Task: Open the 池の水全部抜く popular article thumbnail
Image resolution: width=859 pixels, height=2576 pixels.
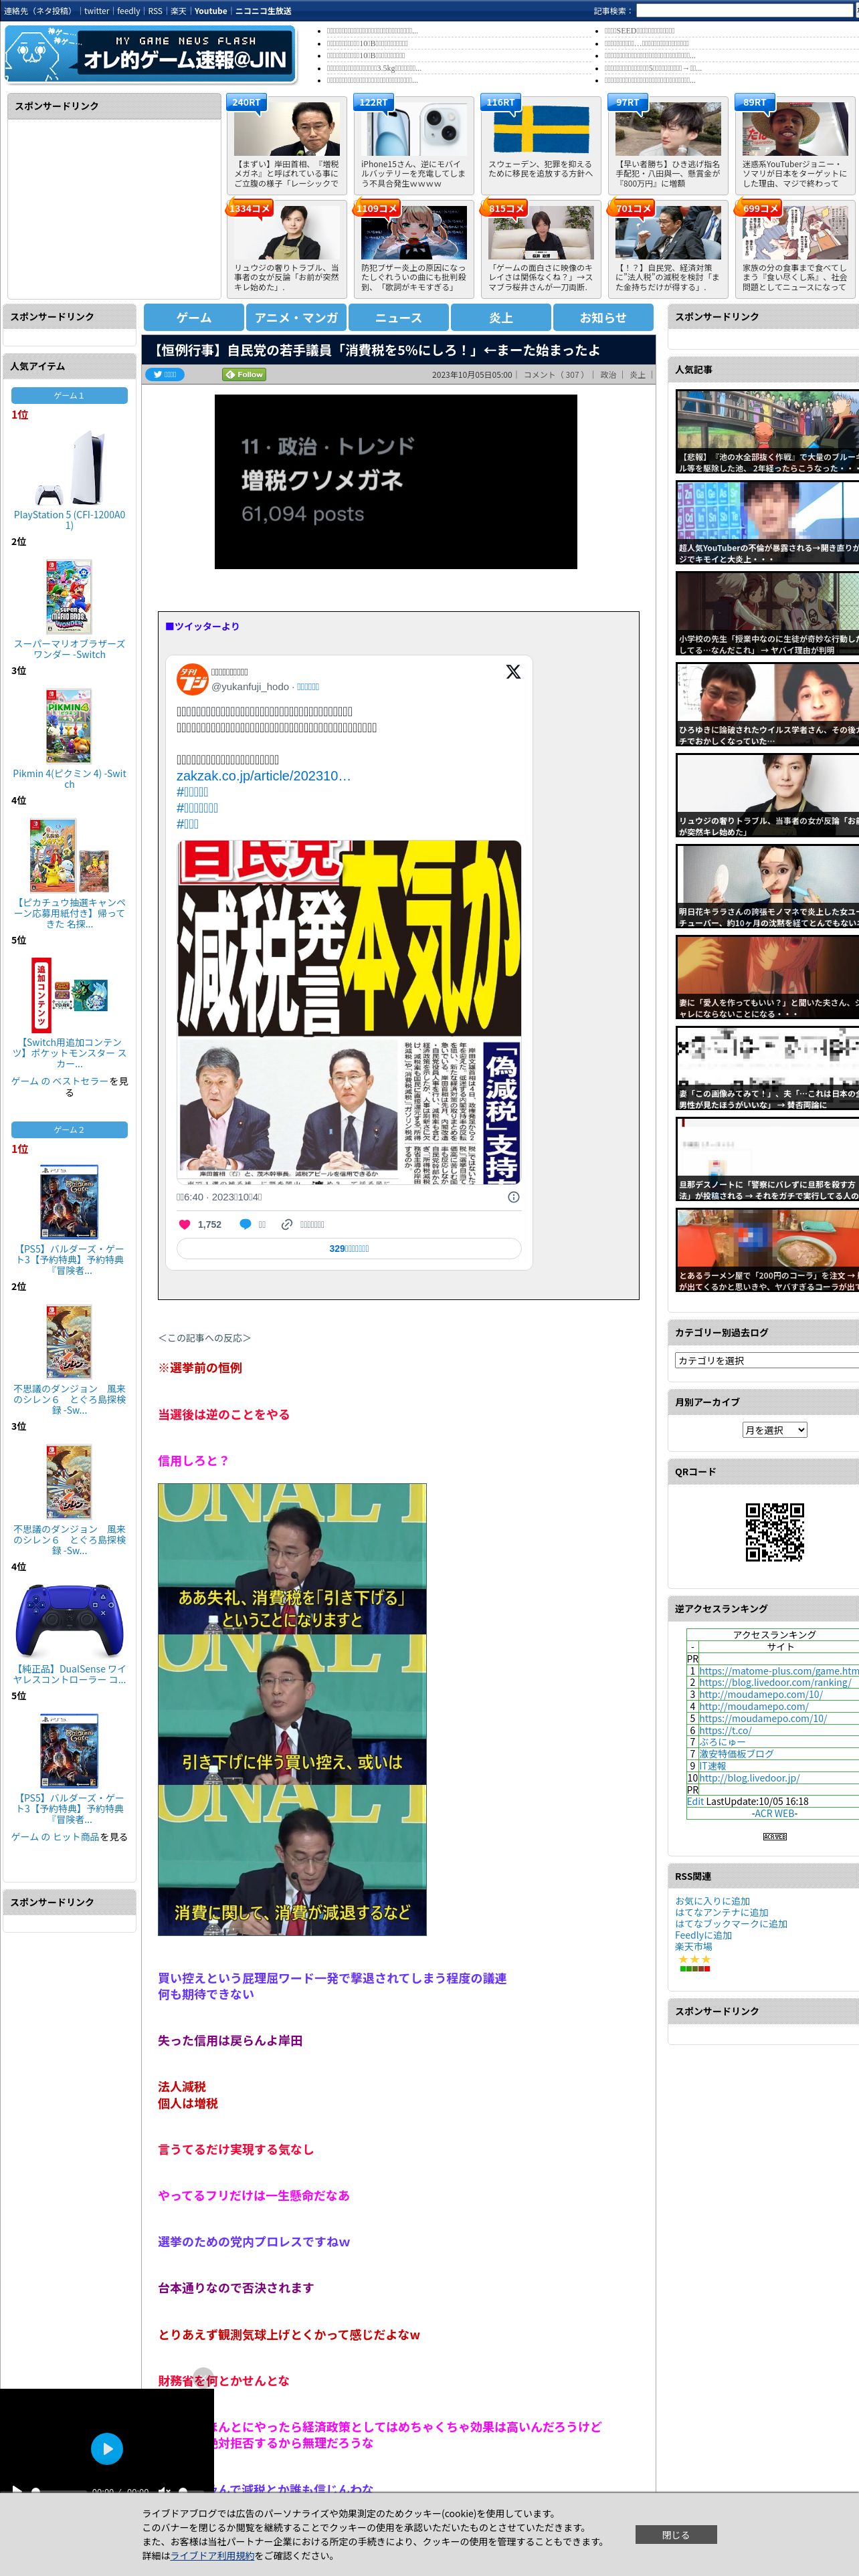Action: tap(767, 432)
